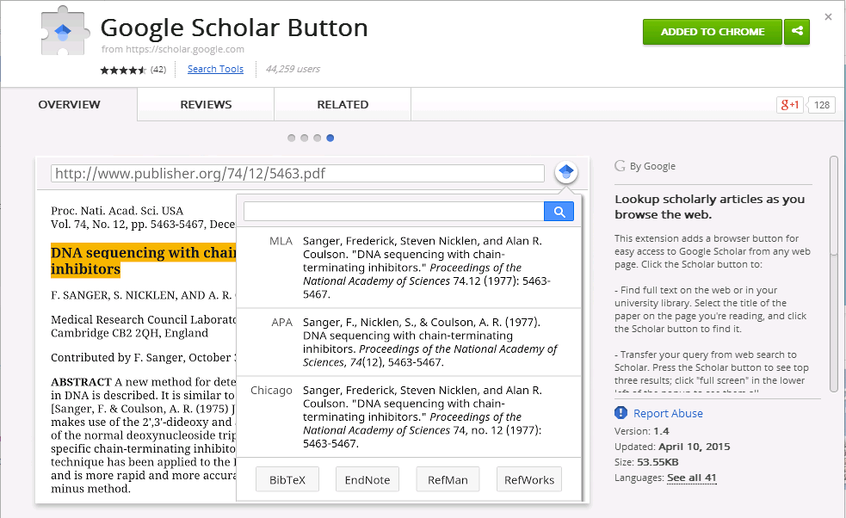Image resolution: width=846 pixels, height=518 pixels.
Task: Click the 128 plus-one count bubble
Action: 821,105
